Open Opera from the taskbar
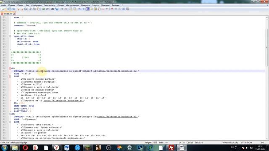 pyautogui.click(x=25, y=148)
